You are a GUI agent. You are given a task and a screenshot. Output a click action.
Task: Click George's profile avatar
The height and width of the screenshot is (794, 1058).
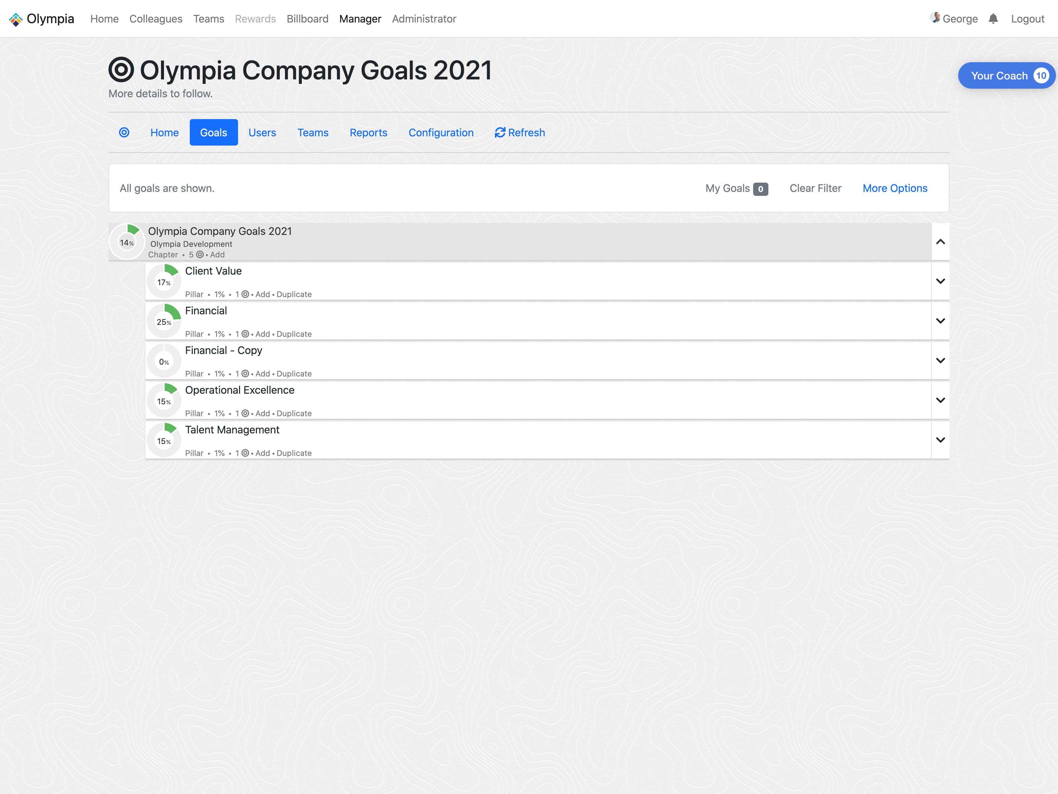935,18
